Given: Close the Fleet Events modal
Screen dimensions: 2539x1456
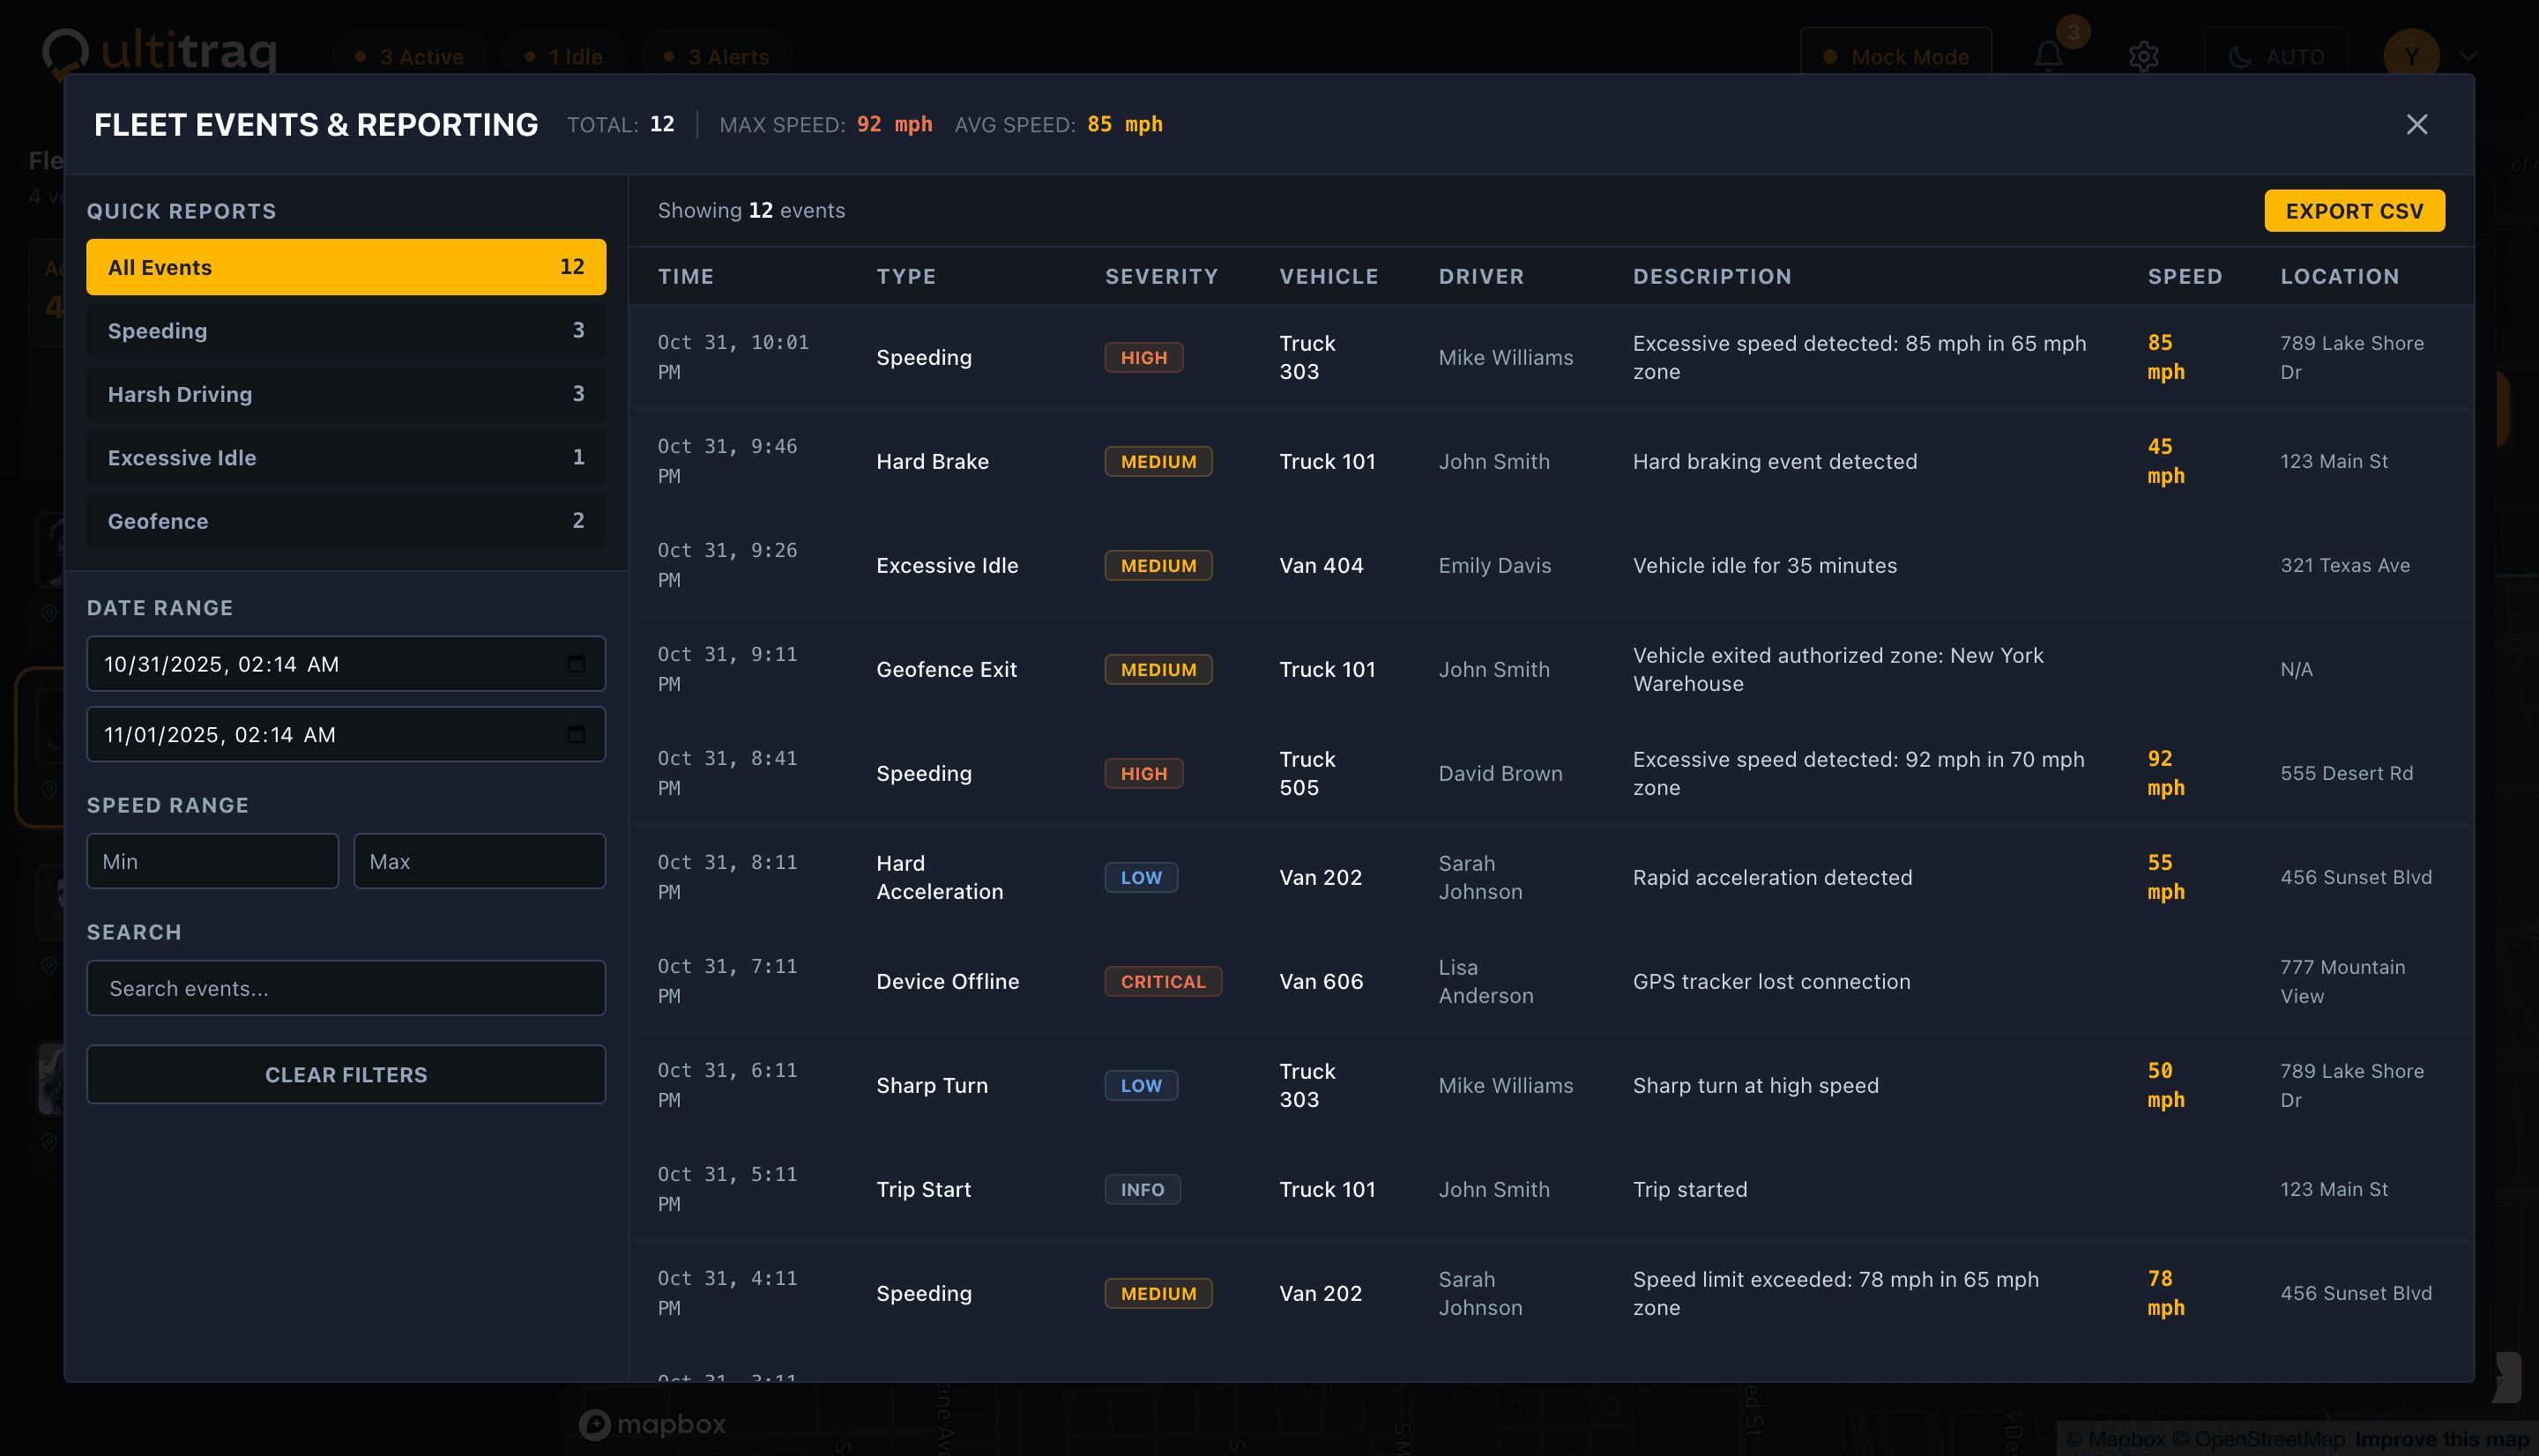Looking at the screenshot, I should point(2416,124).
